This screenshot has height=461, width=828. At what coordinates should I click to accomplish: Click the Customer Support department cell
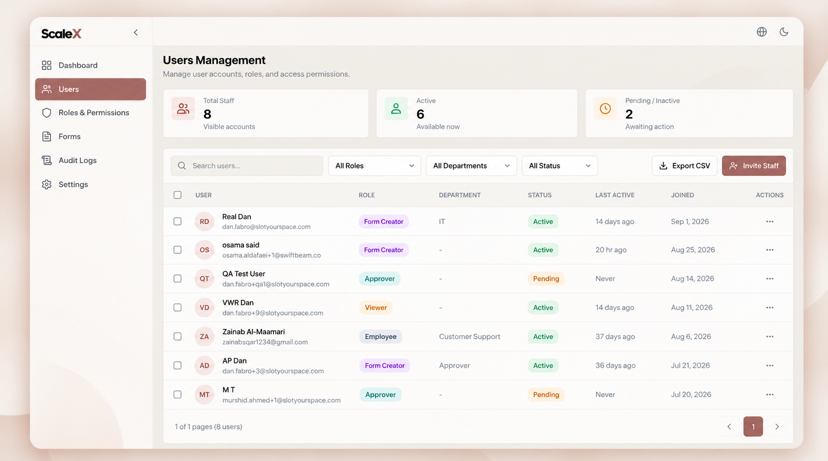(x=469, y=336)
